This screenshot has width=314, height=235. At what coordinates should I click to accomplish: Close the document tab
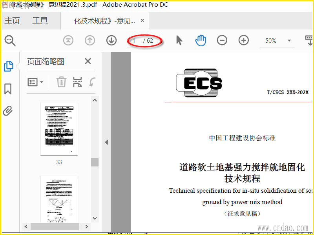pos(142,20)
